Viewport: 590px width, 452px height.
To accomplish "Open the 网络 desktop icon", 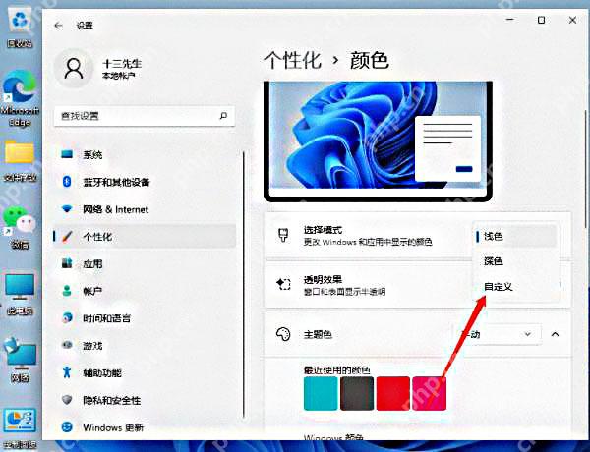I will coord(20,361).
